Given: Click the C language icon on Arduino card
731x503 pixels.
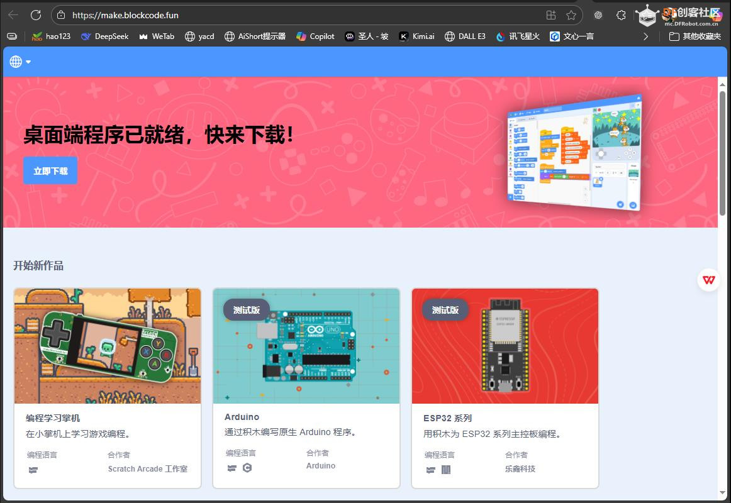Looking at the screenshot, I should point(247,468).
